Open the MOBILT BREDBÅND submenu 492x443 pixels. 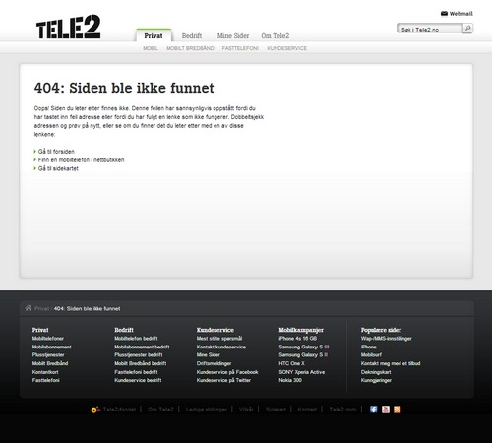190,48
